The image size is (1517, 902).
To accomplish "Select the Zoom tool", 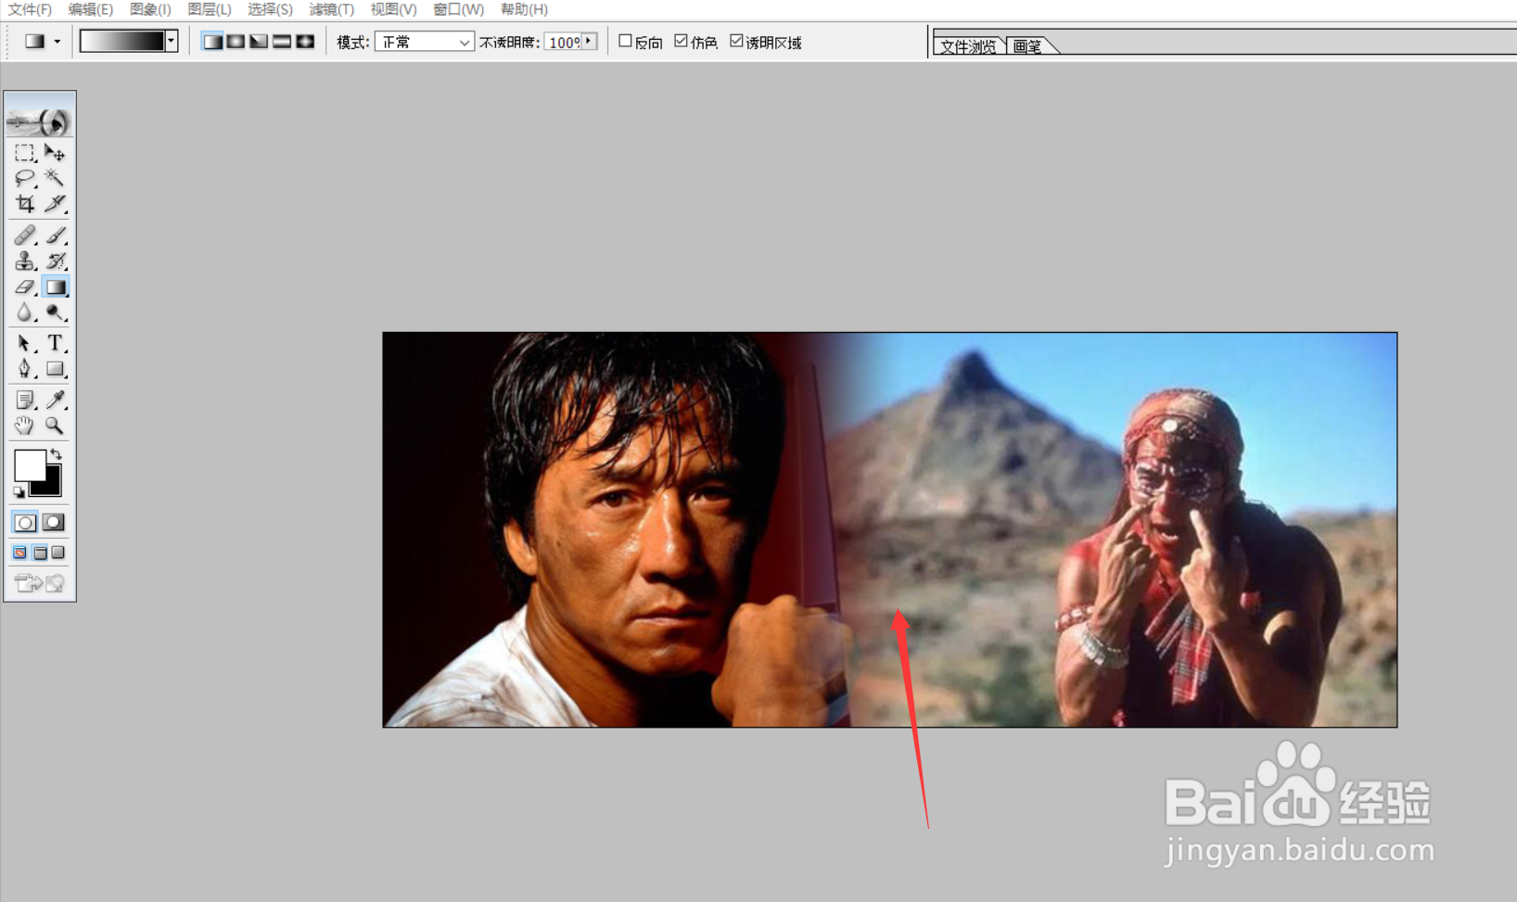I will click(55, 426).
